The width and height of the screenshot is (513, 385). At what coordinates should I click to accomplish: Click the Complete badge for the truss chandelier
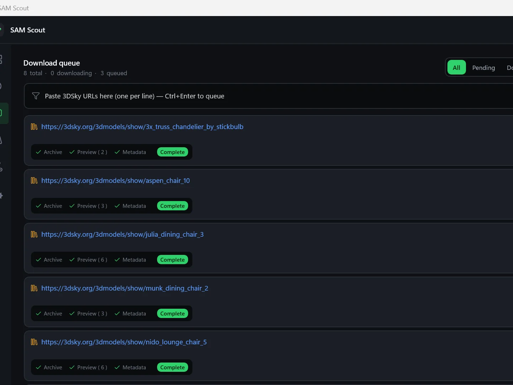172,152
